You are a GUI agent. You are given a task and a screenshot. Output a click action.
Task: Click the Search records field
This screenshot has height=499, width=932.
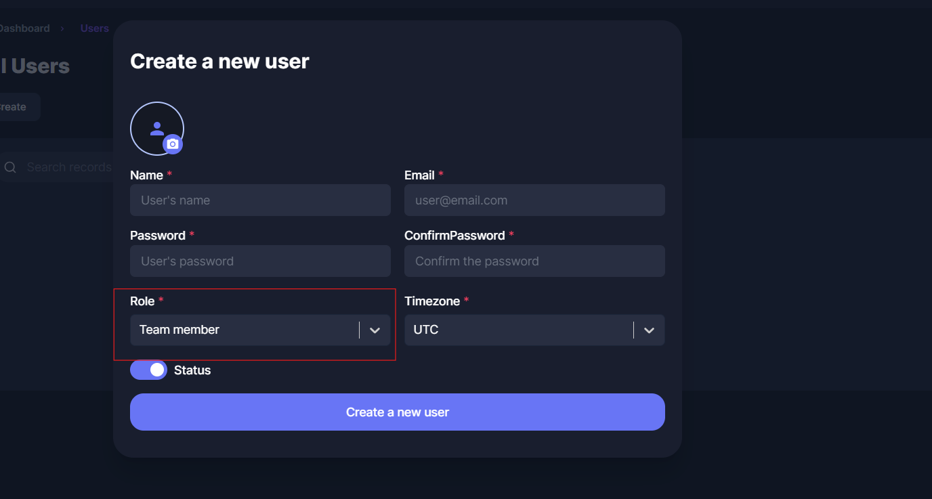pyautogui.click(x=68, y=167)
